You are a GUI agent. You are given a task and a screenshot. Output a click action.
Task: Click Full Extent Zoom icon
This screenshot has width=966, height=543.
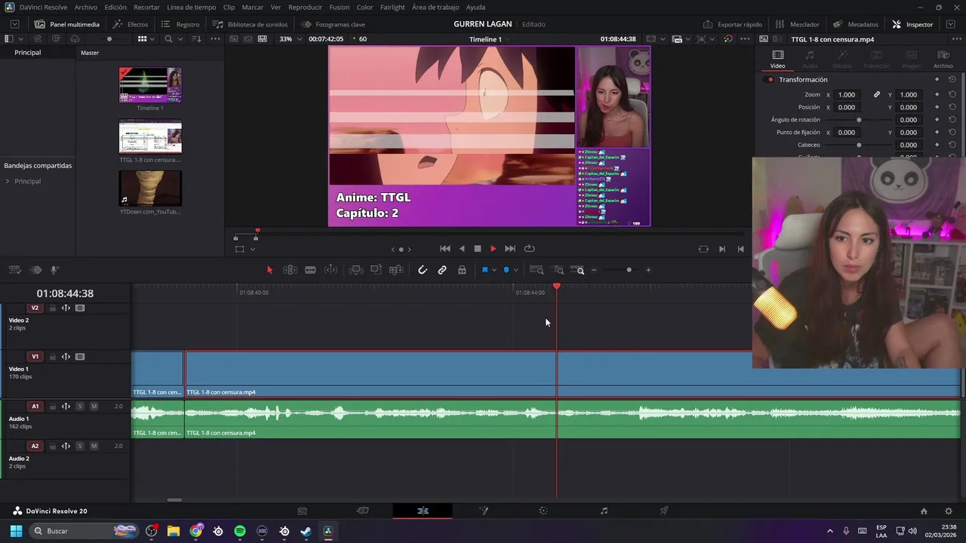pyautogui.click(x=537, y=270)
